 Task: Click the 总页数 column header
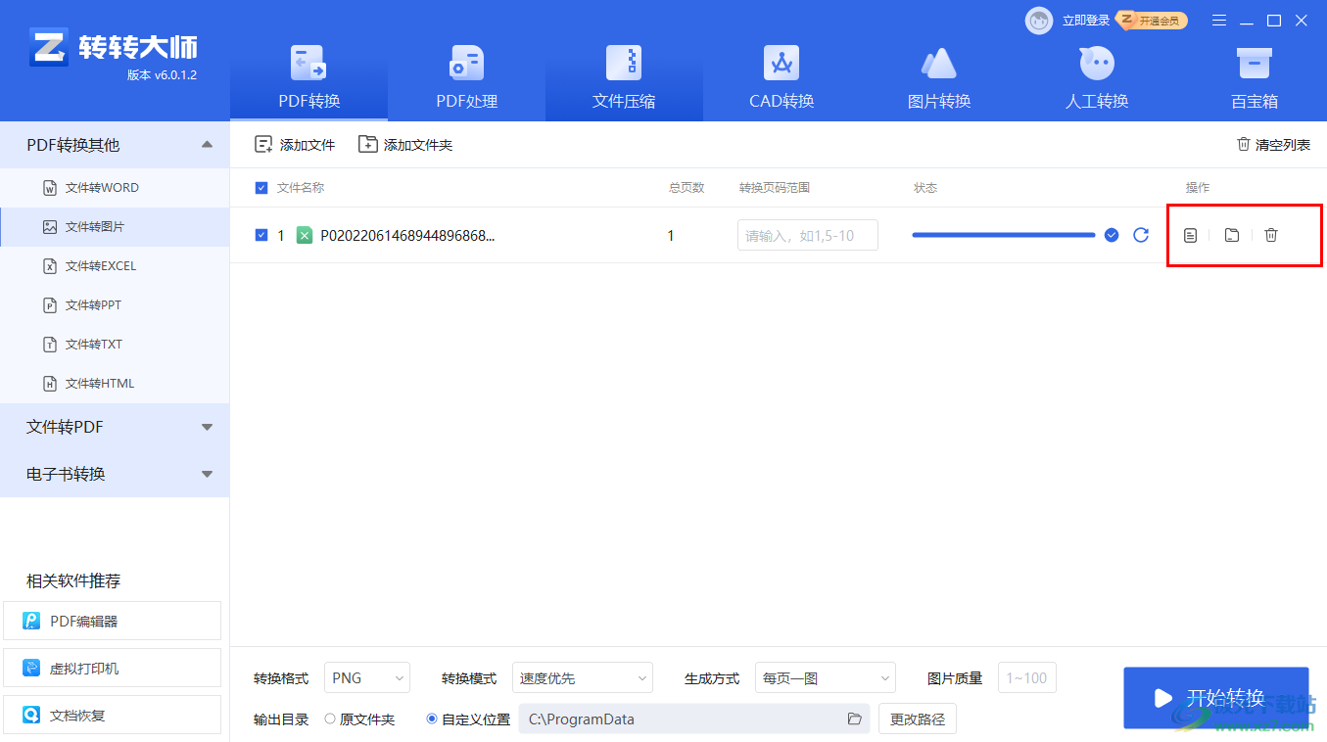[x=687, y=188]
